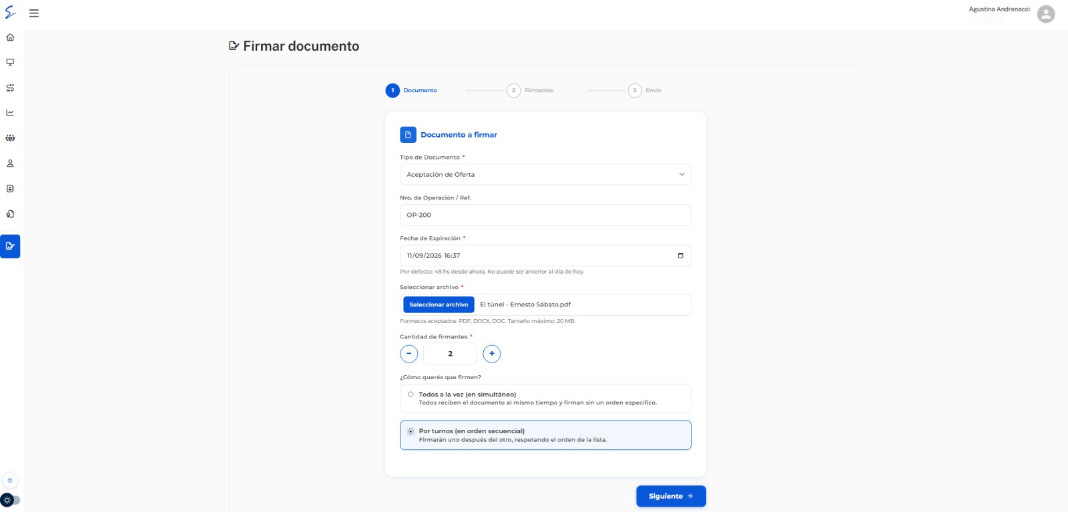Click the app logo in the top corner
The height and width of the screenshot is (512, 1068).
pos(10,13)
